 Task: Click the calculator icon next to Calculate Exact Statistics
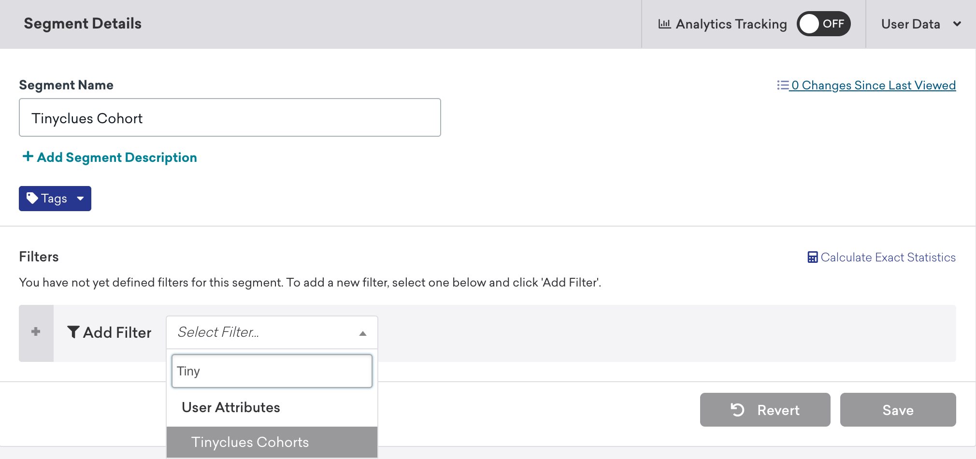pyautogui.click(x=812, y=257)
